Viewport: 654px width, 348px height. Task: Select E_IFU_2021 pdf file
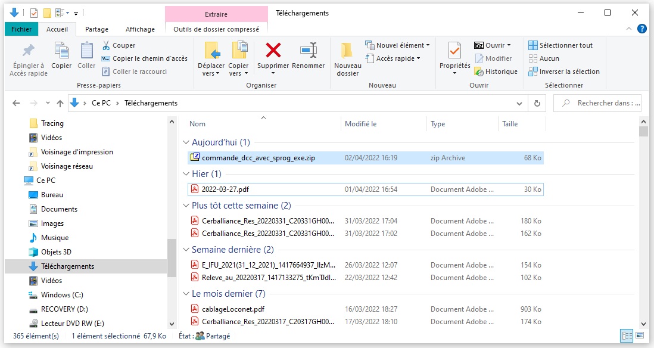point(365,265)
